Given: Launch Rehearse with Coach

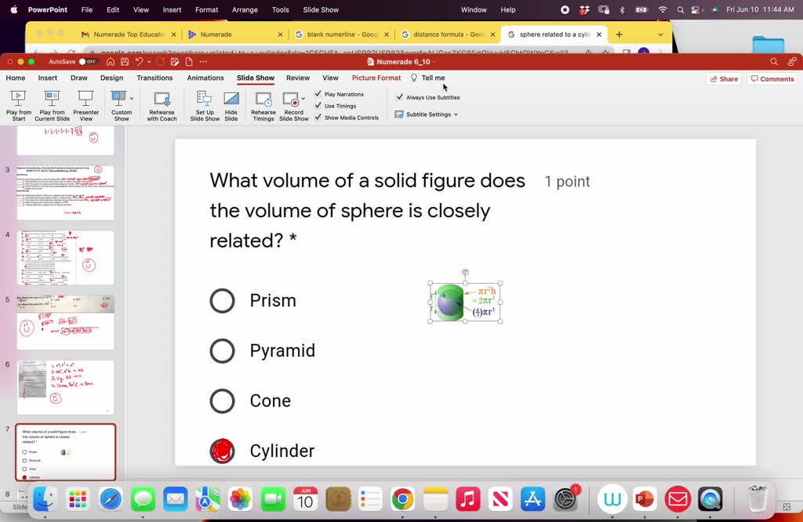Looking at the screenshot, I should coord(162,104).
